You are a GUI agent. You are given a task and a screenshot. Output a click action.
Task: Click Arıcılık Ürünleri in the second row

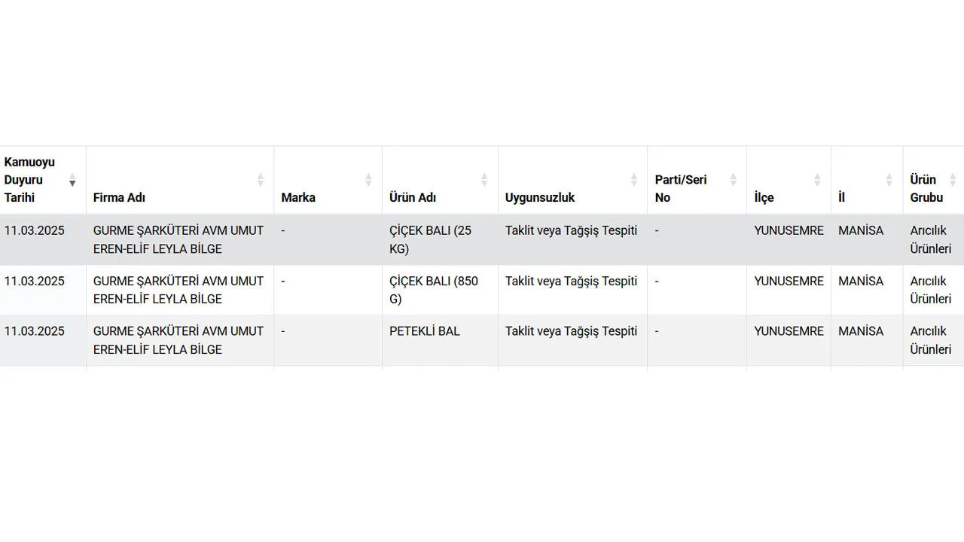pos(930,290)
